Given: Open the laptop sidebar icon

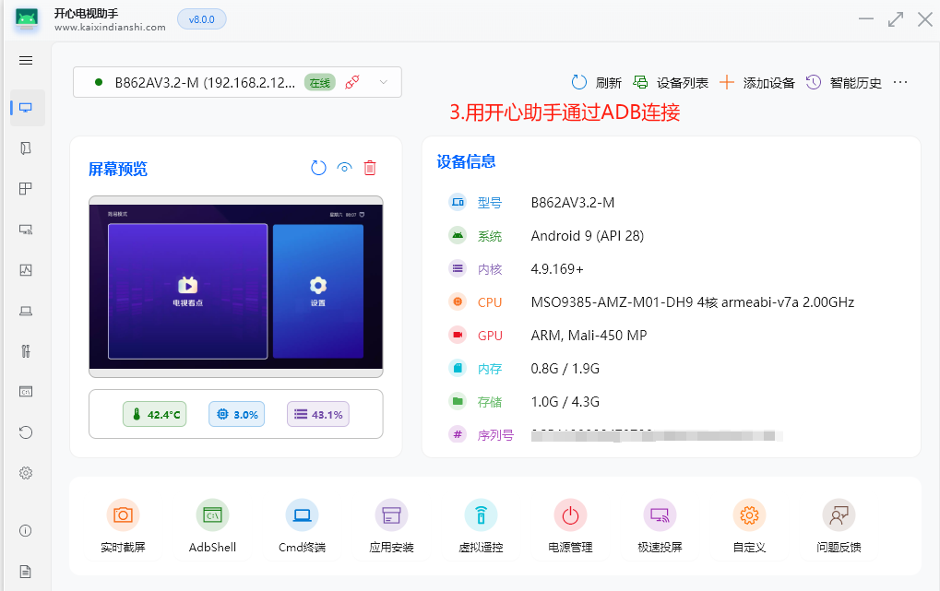Looking at the screenshot, I should (x=26, y=311).
